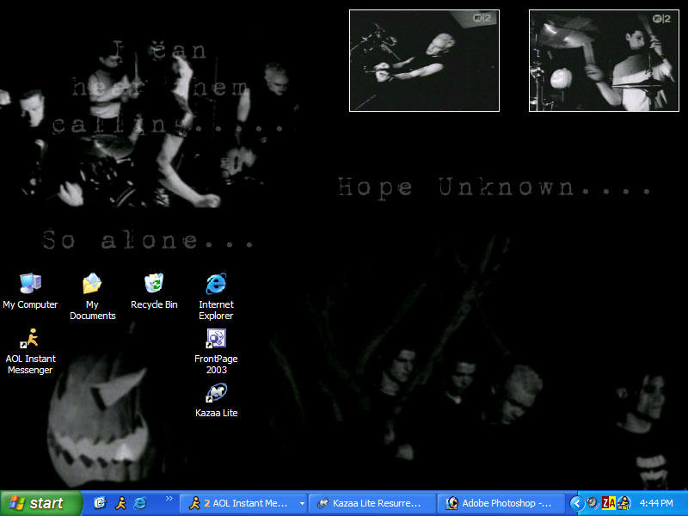
Task: Click the 4:44 PM taskbar clock
Action: coord(657,503)
